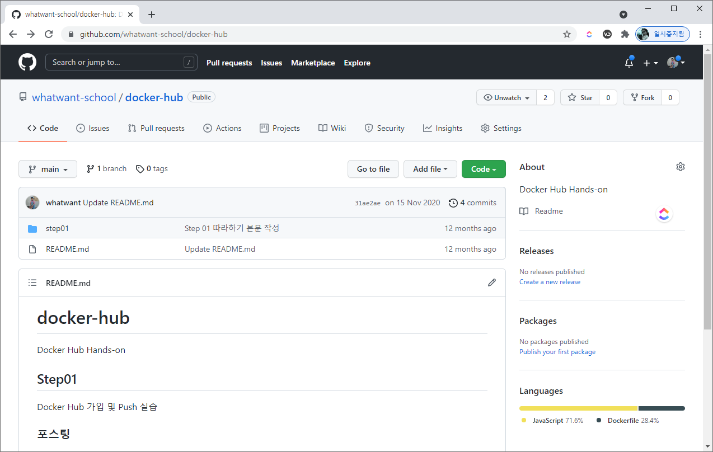The height and width of the screenshot is (452, 713).
Task: Open the 0 tags link
Action: 152,168
